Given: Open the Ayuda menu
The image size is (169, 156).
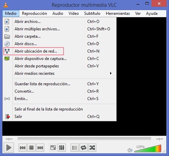Looking at the screenshot, I should [x=152, y=13].
